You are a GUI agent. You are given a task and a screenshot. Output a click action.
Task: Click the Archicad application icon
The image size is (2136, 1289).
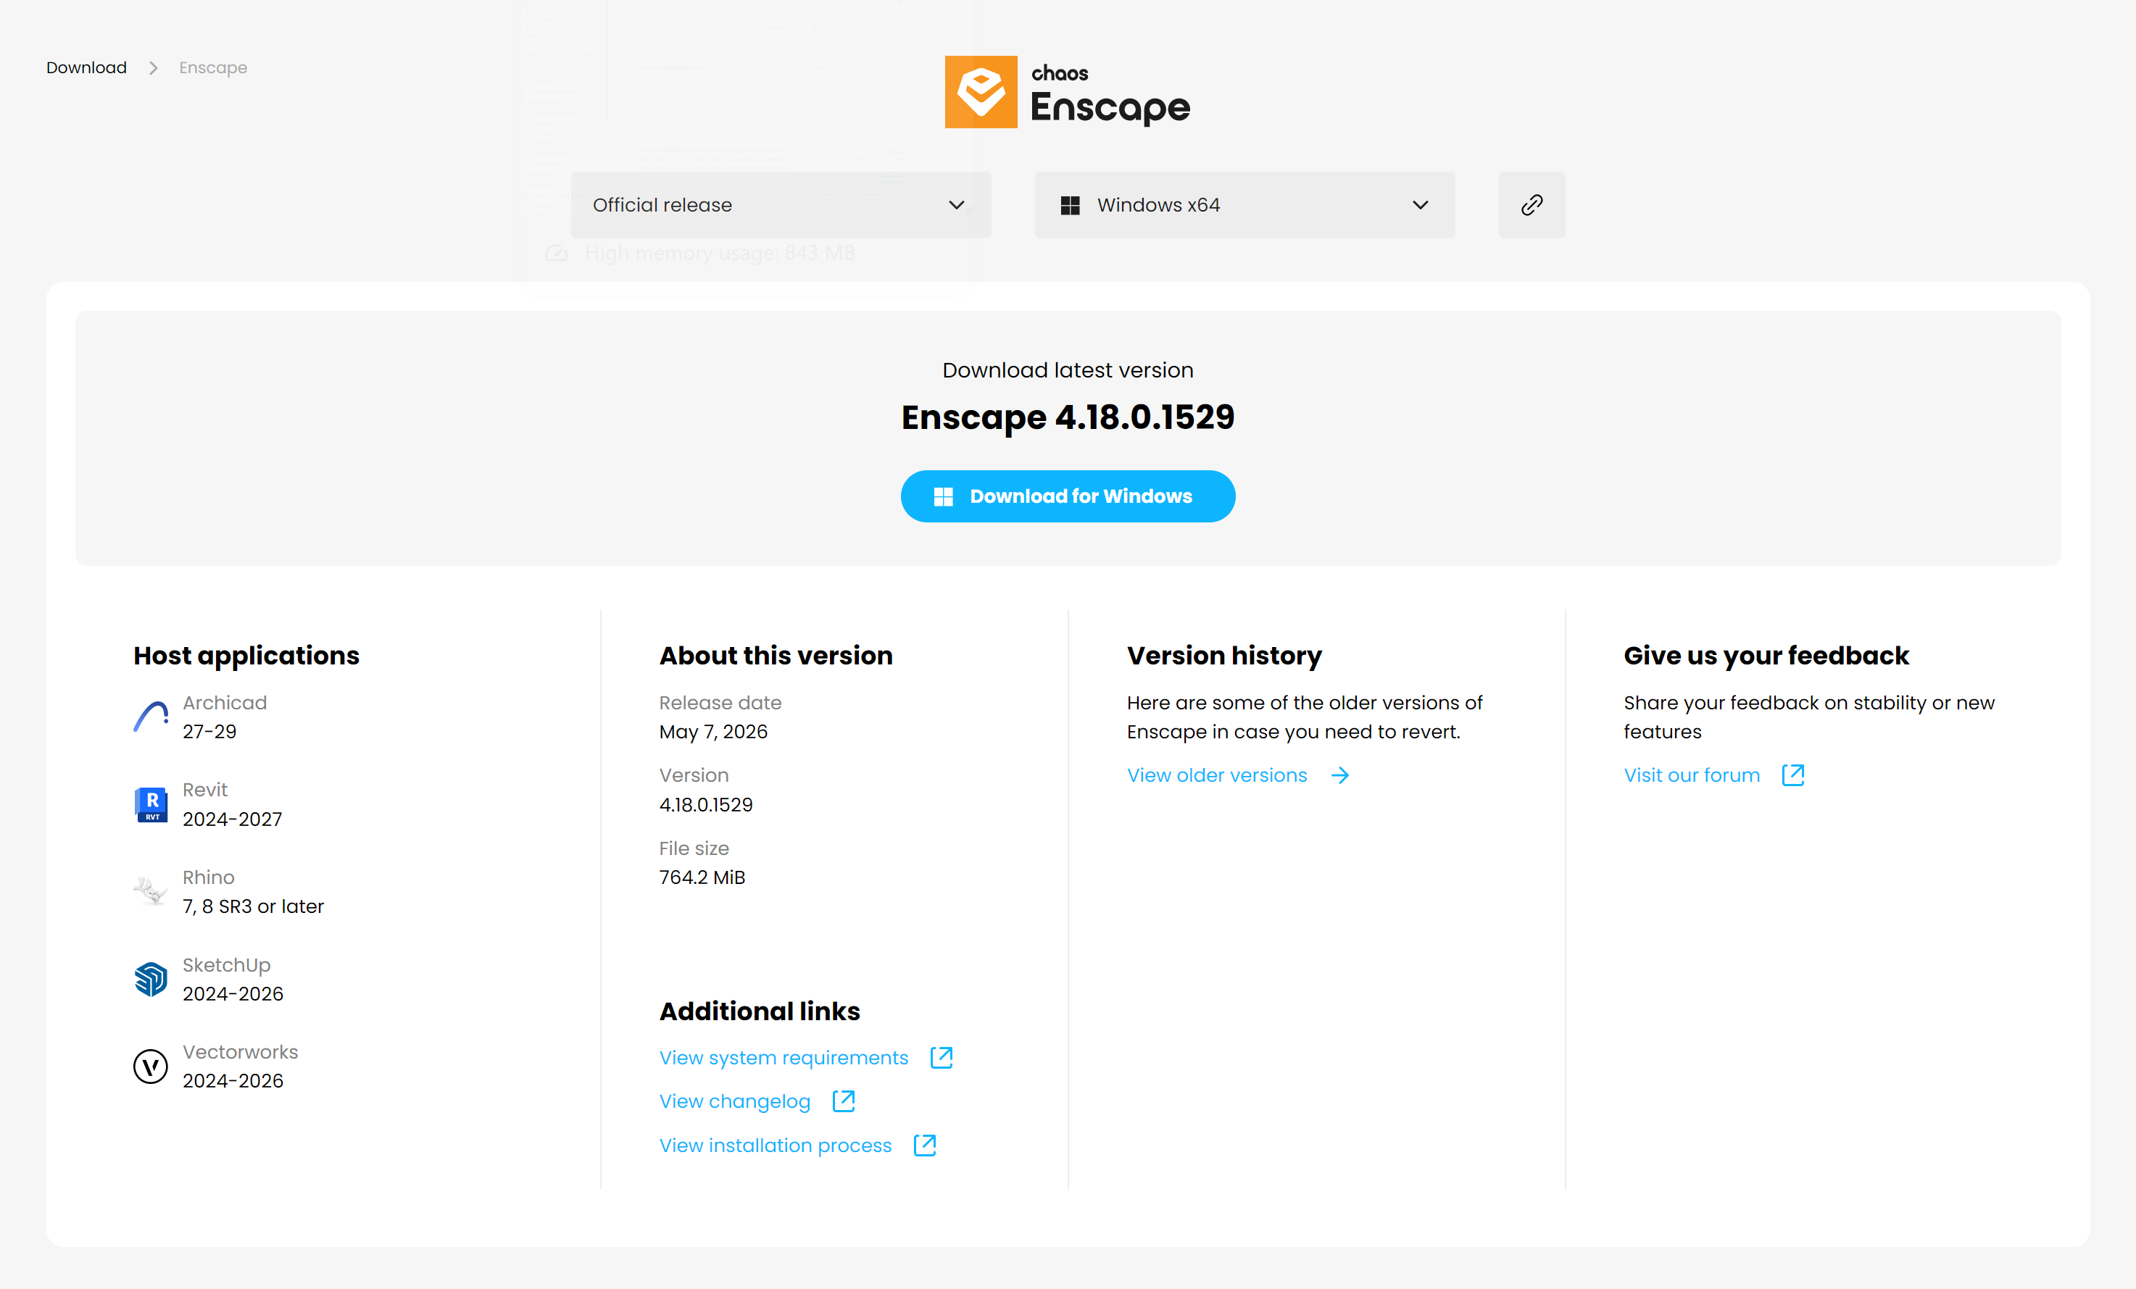(151, 717)
